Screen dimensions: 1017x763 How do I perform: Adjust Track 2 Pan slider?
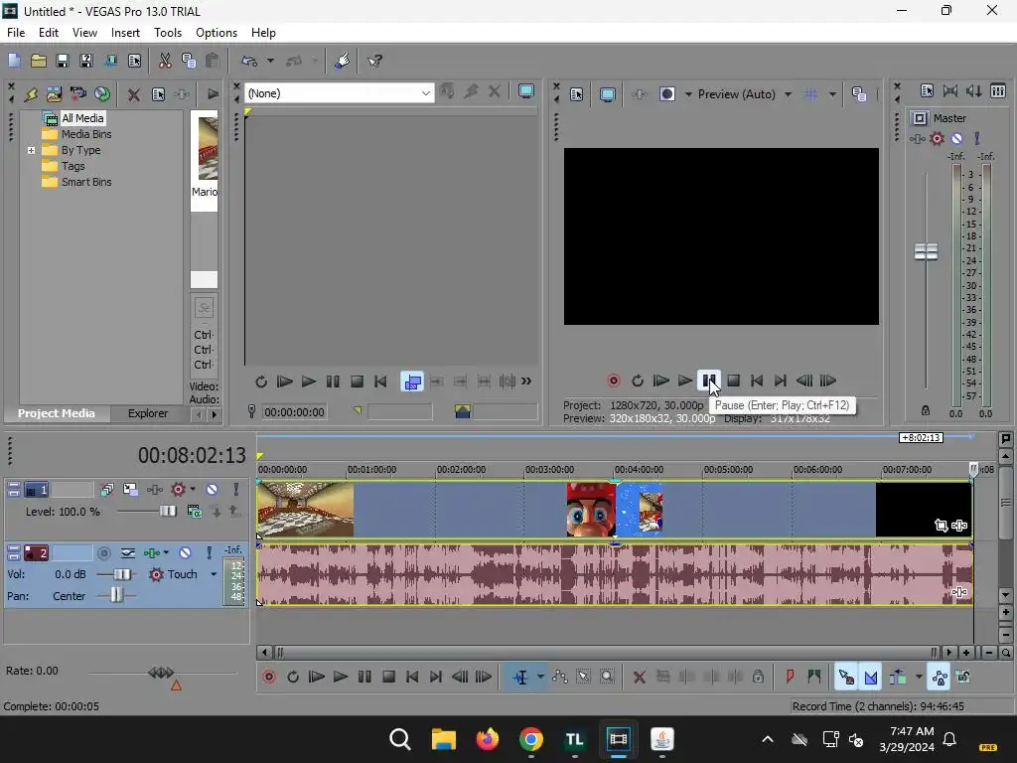[x=116, y=595]
